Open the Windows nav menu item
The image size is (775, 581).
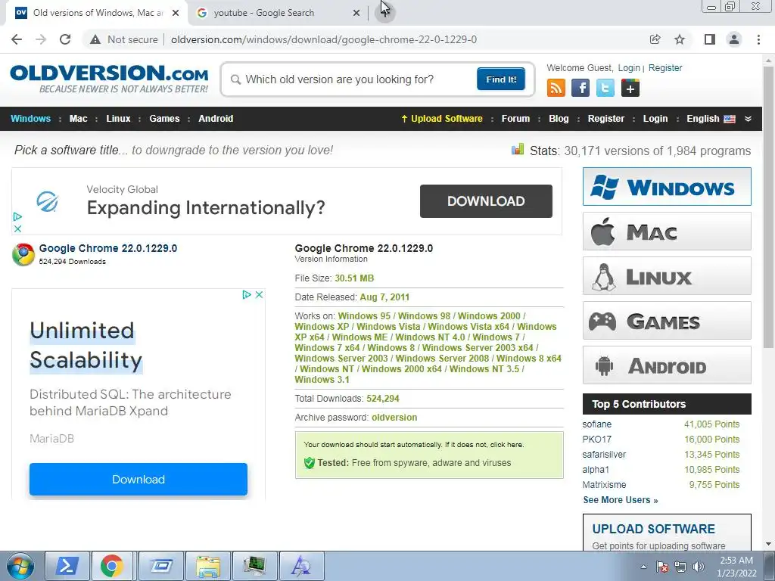(x=30, y=119)
